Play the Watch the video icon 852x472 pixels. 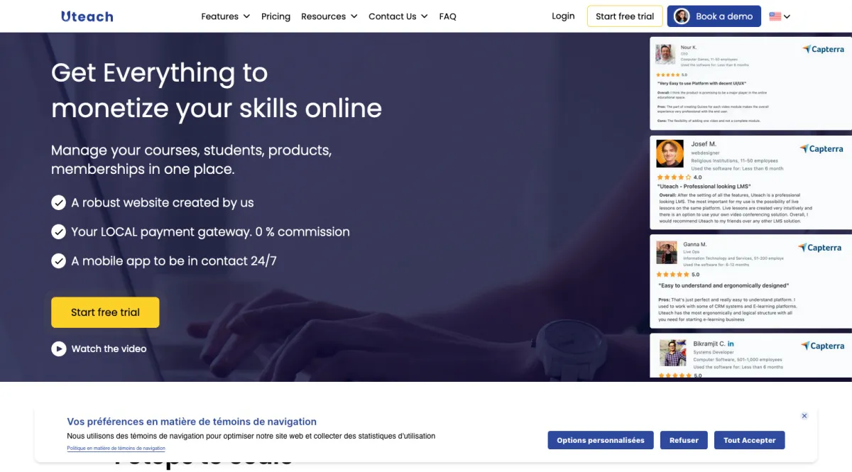59,348
